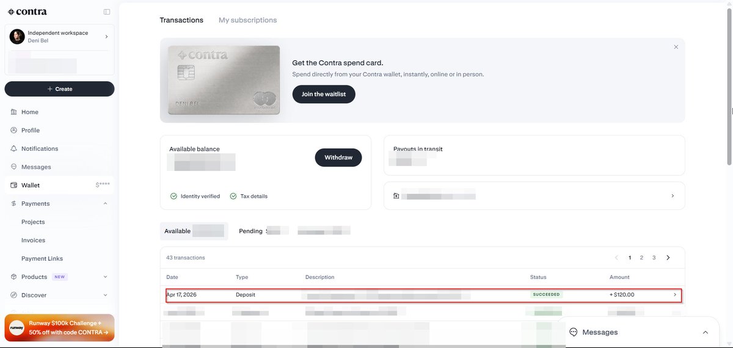Collapse the sidebar panel icon
Viewport: 733px width, 348px height.
pos(107,12)
